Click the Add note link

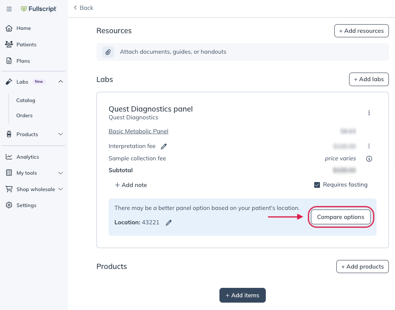coord(131,185)
